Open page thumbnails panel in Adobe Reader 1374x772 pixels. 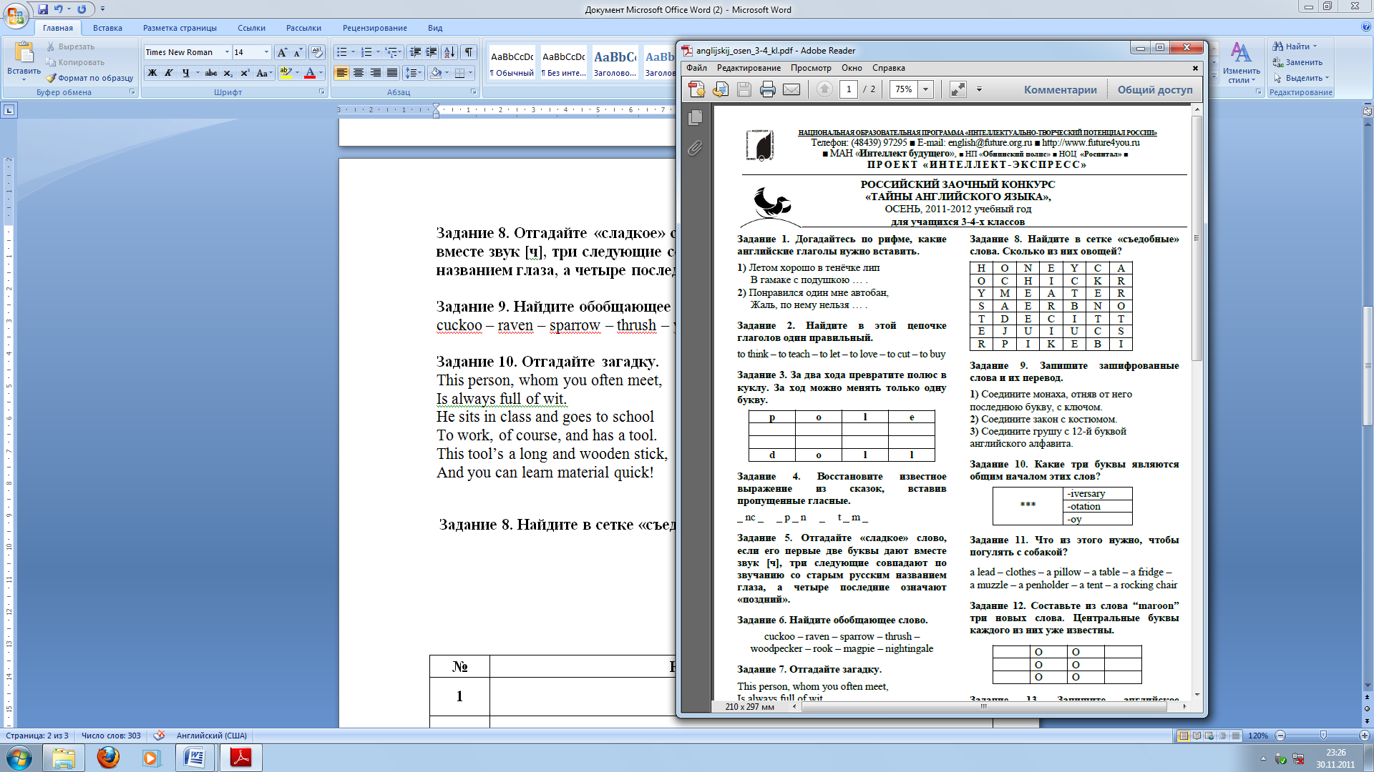pos(695,117)
